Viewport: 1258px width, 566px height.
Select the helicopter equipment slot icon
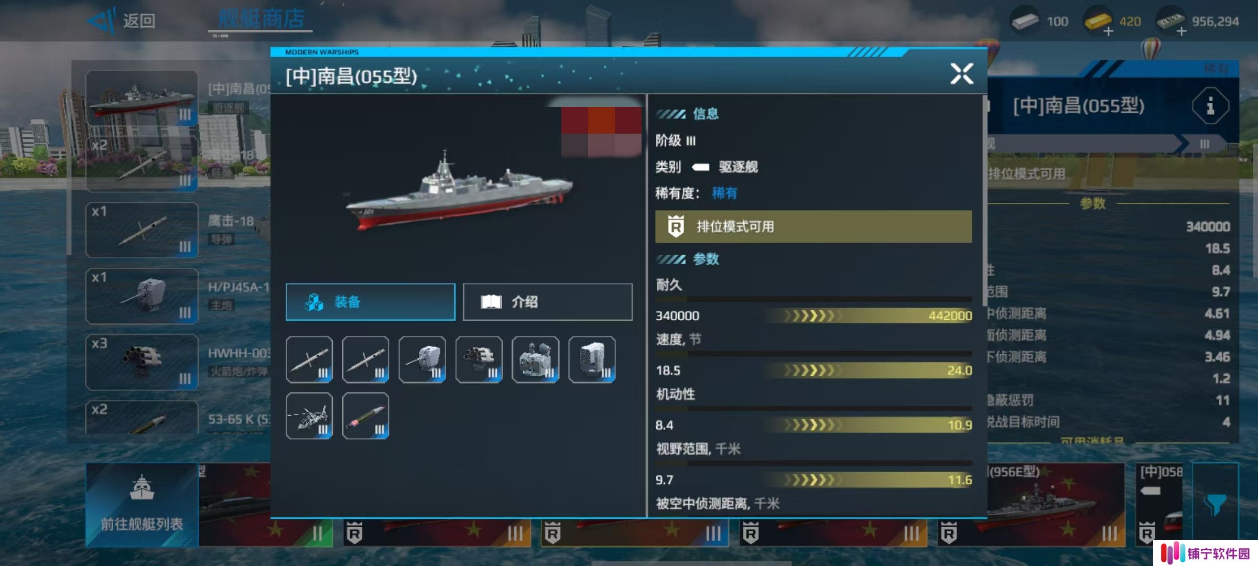(309, 416)
